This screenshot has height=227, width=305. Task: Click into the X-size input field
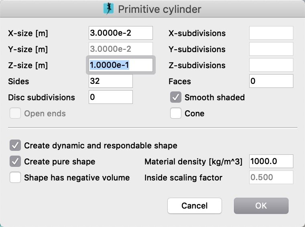pos(121,33)
